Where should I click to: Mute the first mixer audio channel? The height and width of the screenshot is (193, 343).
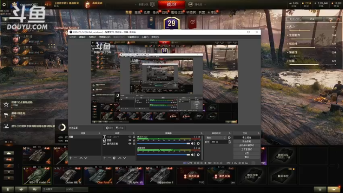click(x=193, y=144)
